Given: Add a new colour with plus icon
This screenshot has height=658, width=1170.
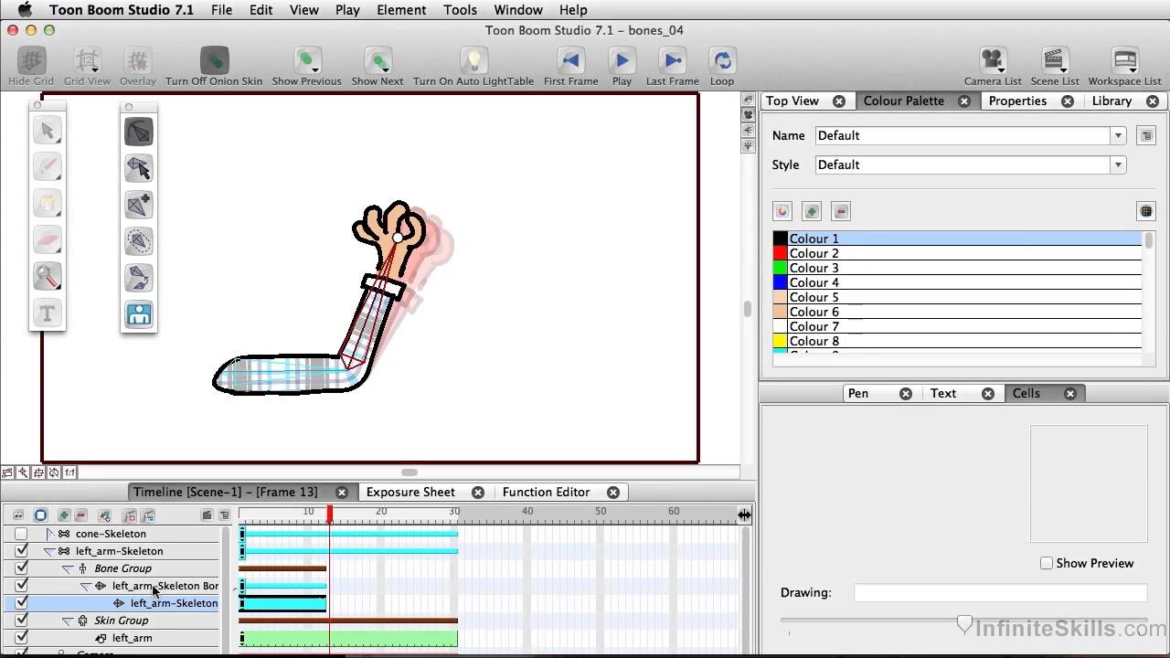Looking at the screenshot, I should (x=812, y=211).
